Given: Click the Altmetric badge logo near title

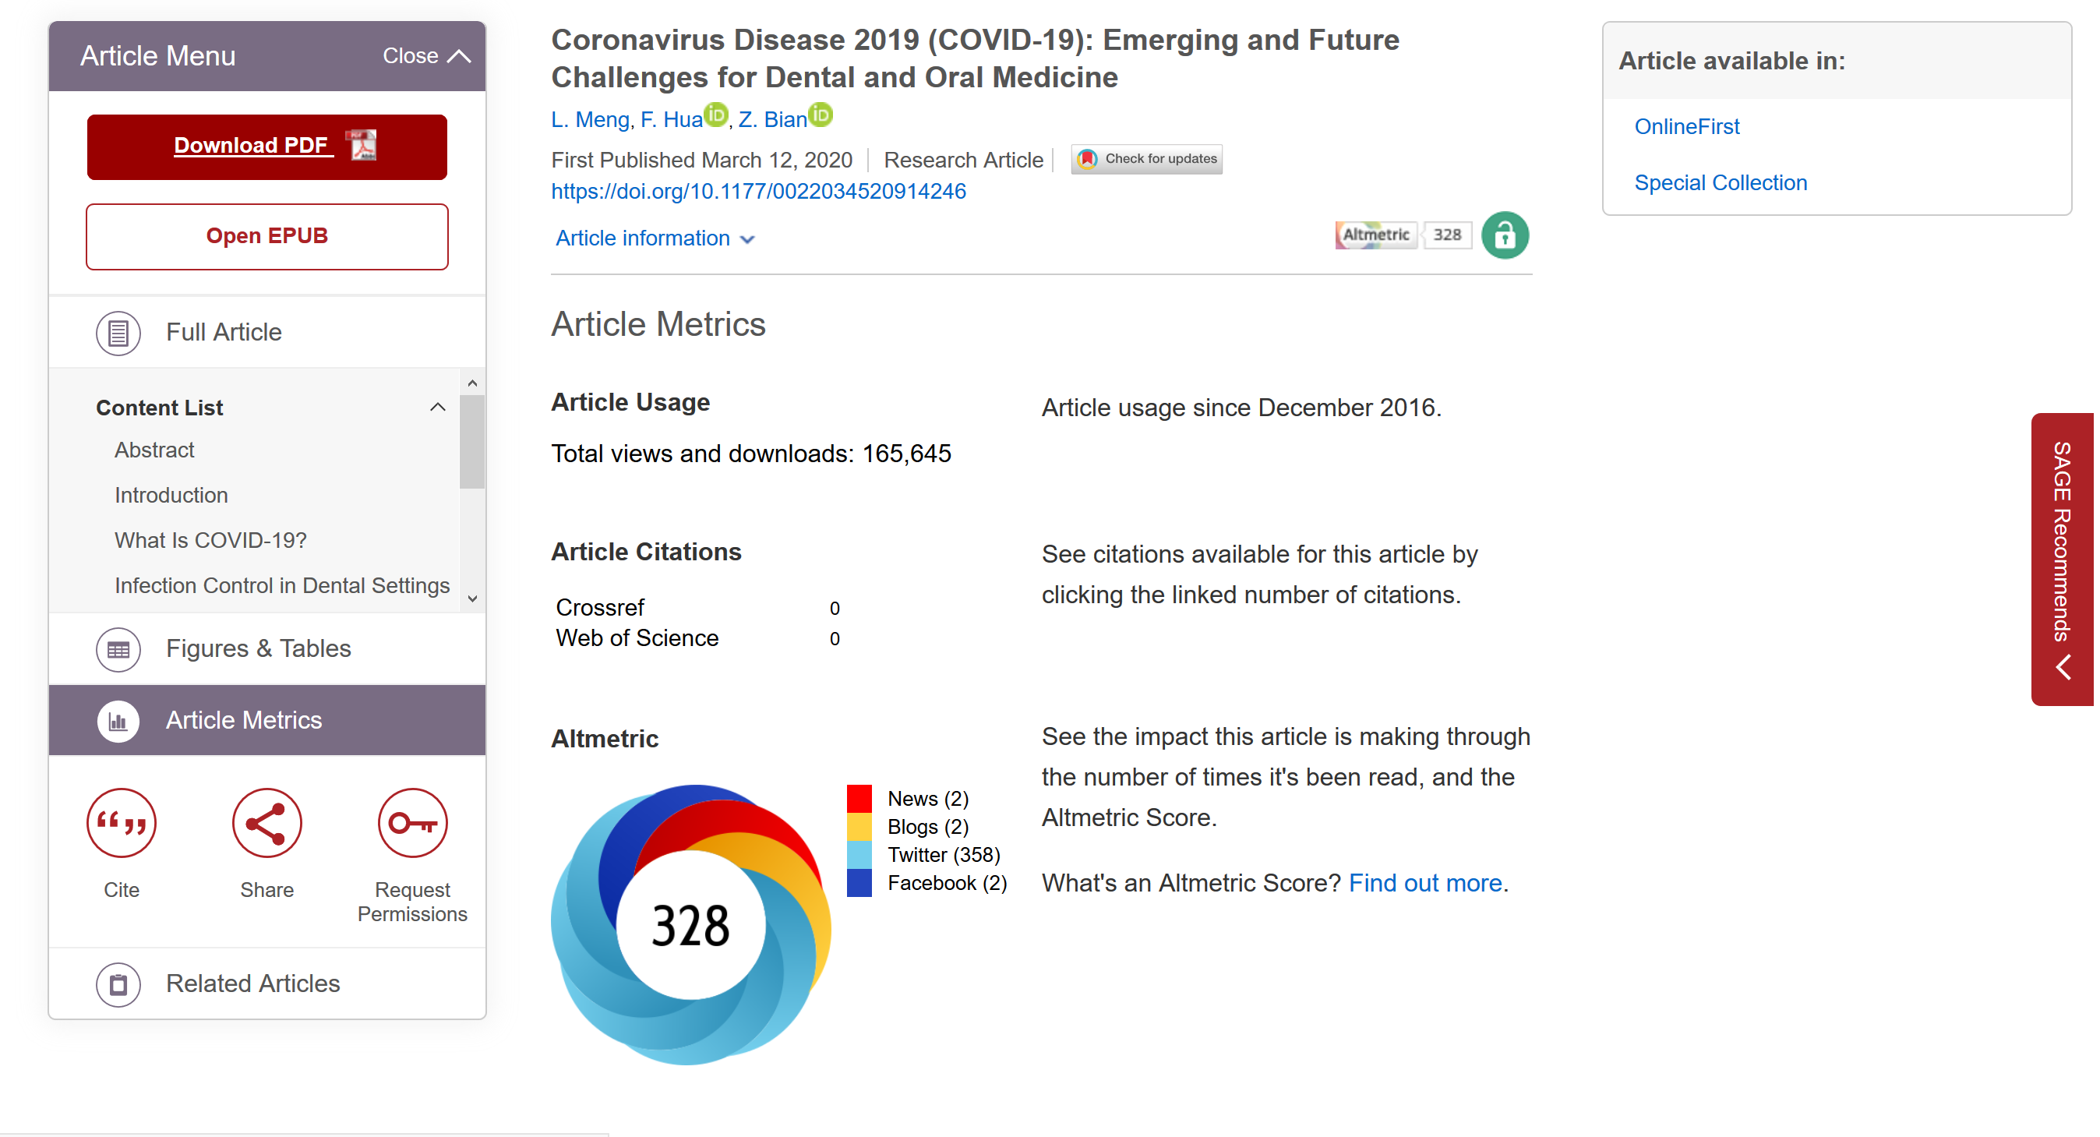Looking at the screenshot, I should [1376, 235].
